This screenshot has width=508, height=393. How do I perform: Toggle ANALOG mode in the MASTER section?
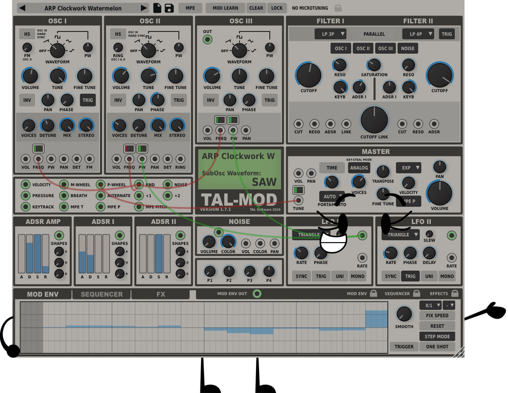(x=359, y=168)
